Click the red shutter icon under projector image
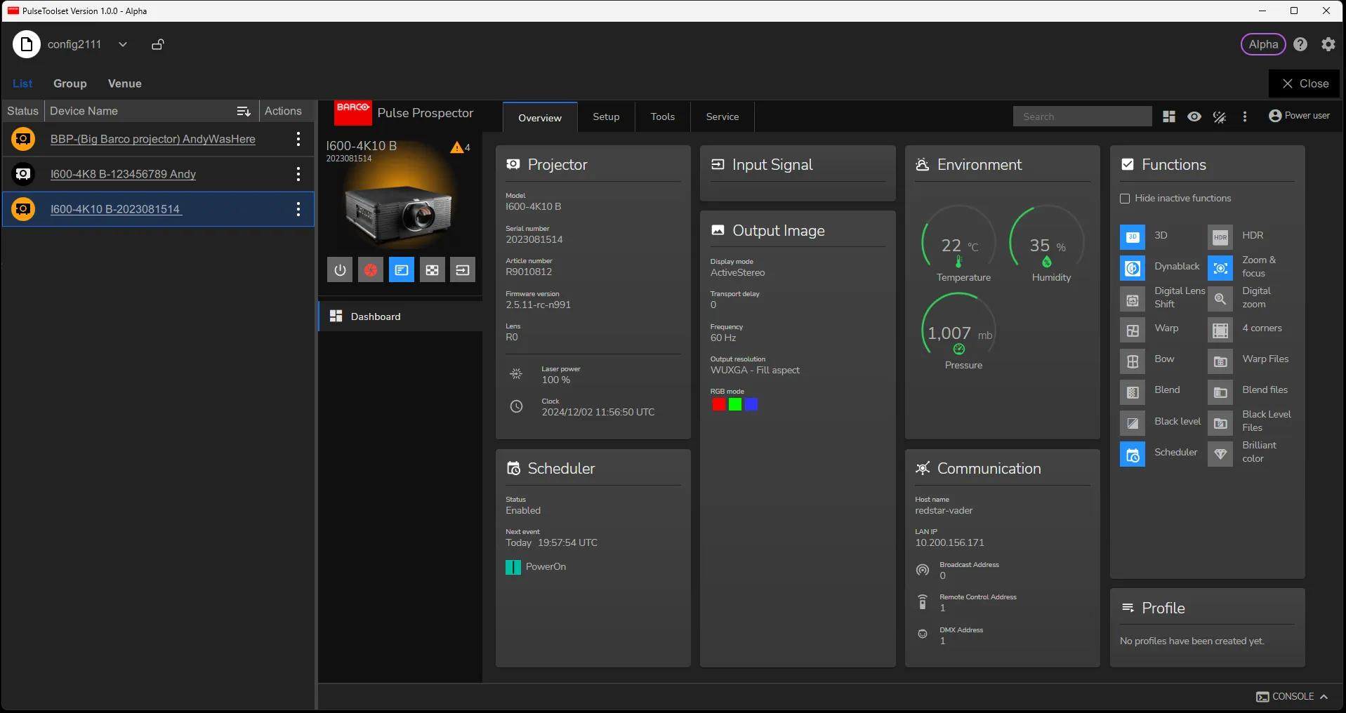1346x713 pixels. coord(371,270)
